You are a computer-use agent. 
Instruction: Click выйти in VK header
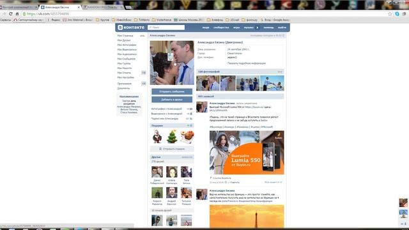click(x=282, y=27)
